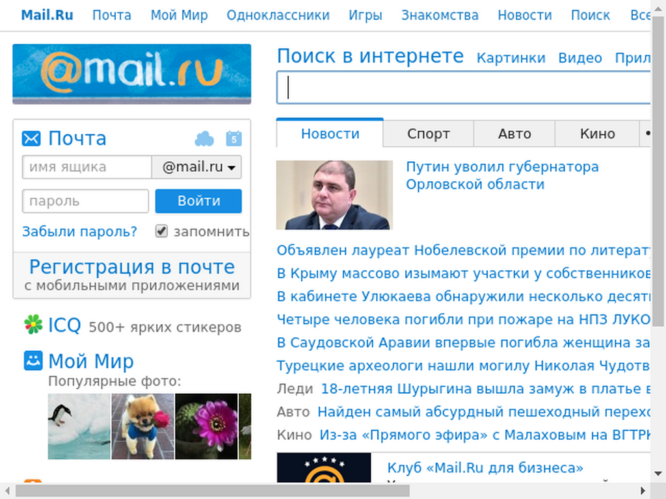
Task: Click the horizontal scrollbar thumb
Action: point(213,491)
